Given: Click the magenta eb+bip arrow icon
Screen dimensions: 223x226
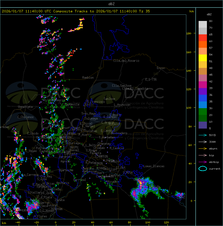Looking at the screenshot, I should (203, 162).
